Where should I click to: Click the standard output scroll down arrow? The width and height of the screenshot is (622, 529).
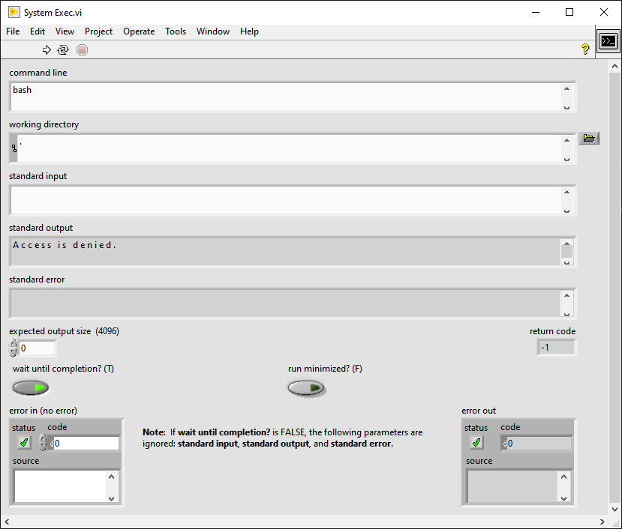coord(567,262)
